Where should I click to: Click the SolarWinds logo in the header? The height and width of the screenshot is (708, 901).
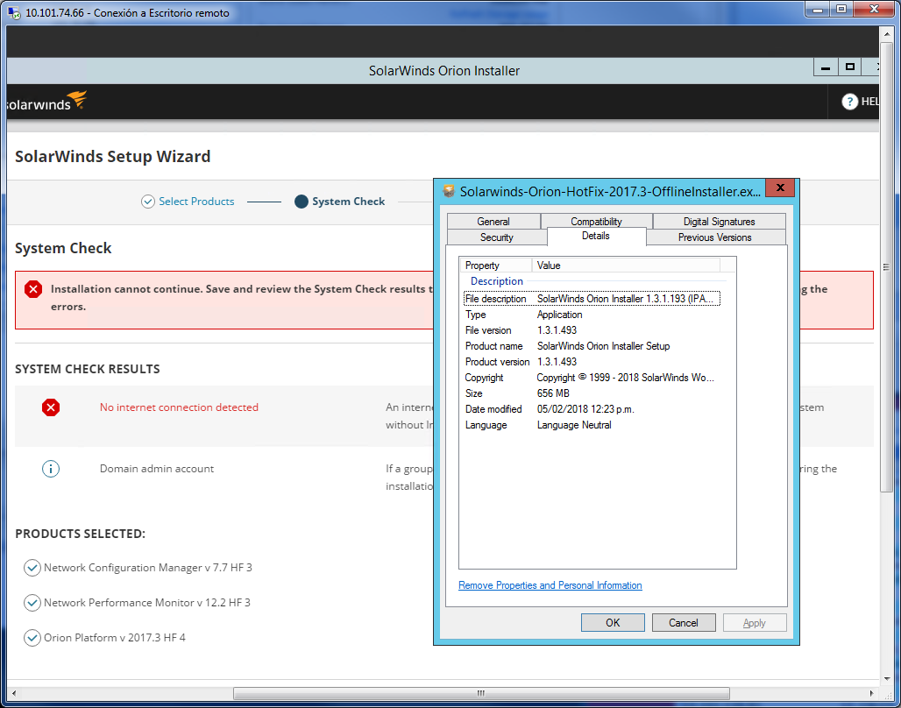pos(47,101)
